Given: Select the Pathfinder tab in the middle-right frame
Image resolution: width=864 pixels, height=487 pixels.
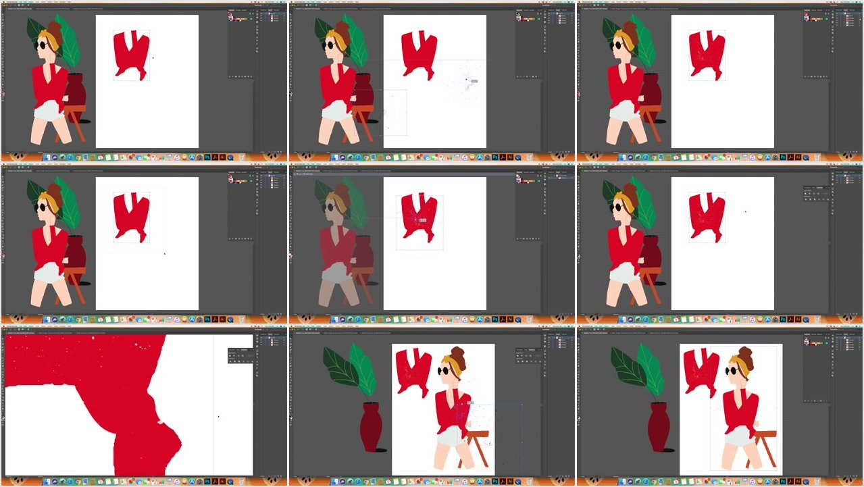Looking at the screenshot, I should (819, 188).
